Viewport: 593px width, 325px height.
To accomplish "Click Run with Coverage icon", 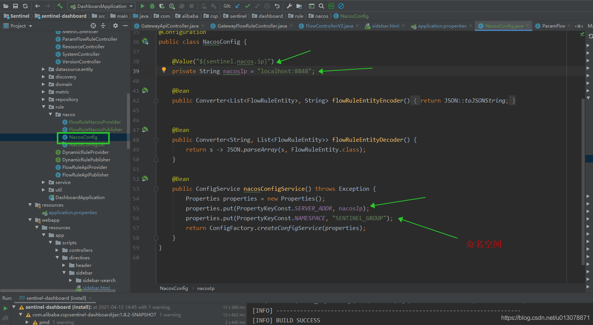I will (162, 6).
